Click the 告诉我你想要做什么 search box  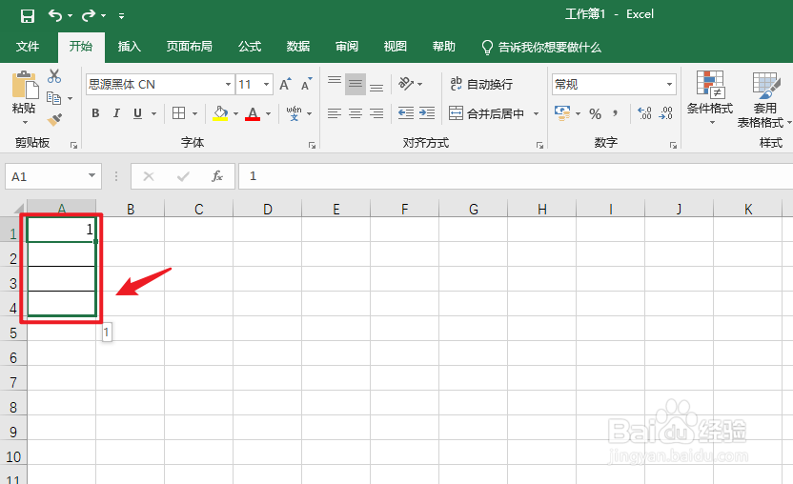[541, 47]
